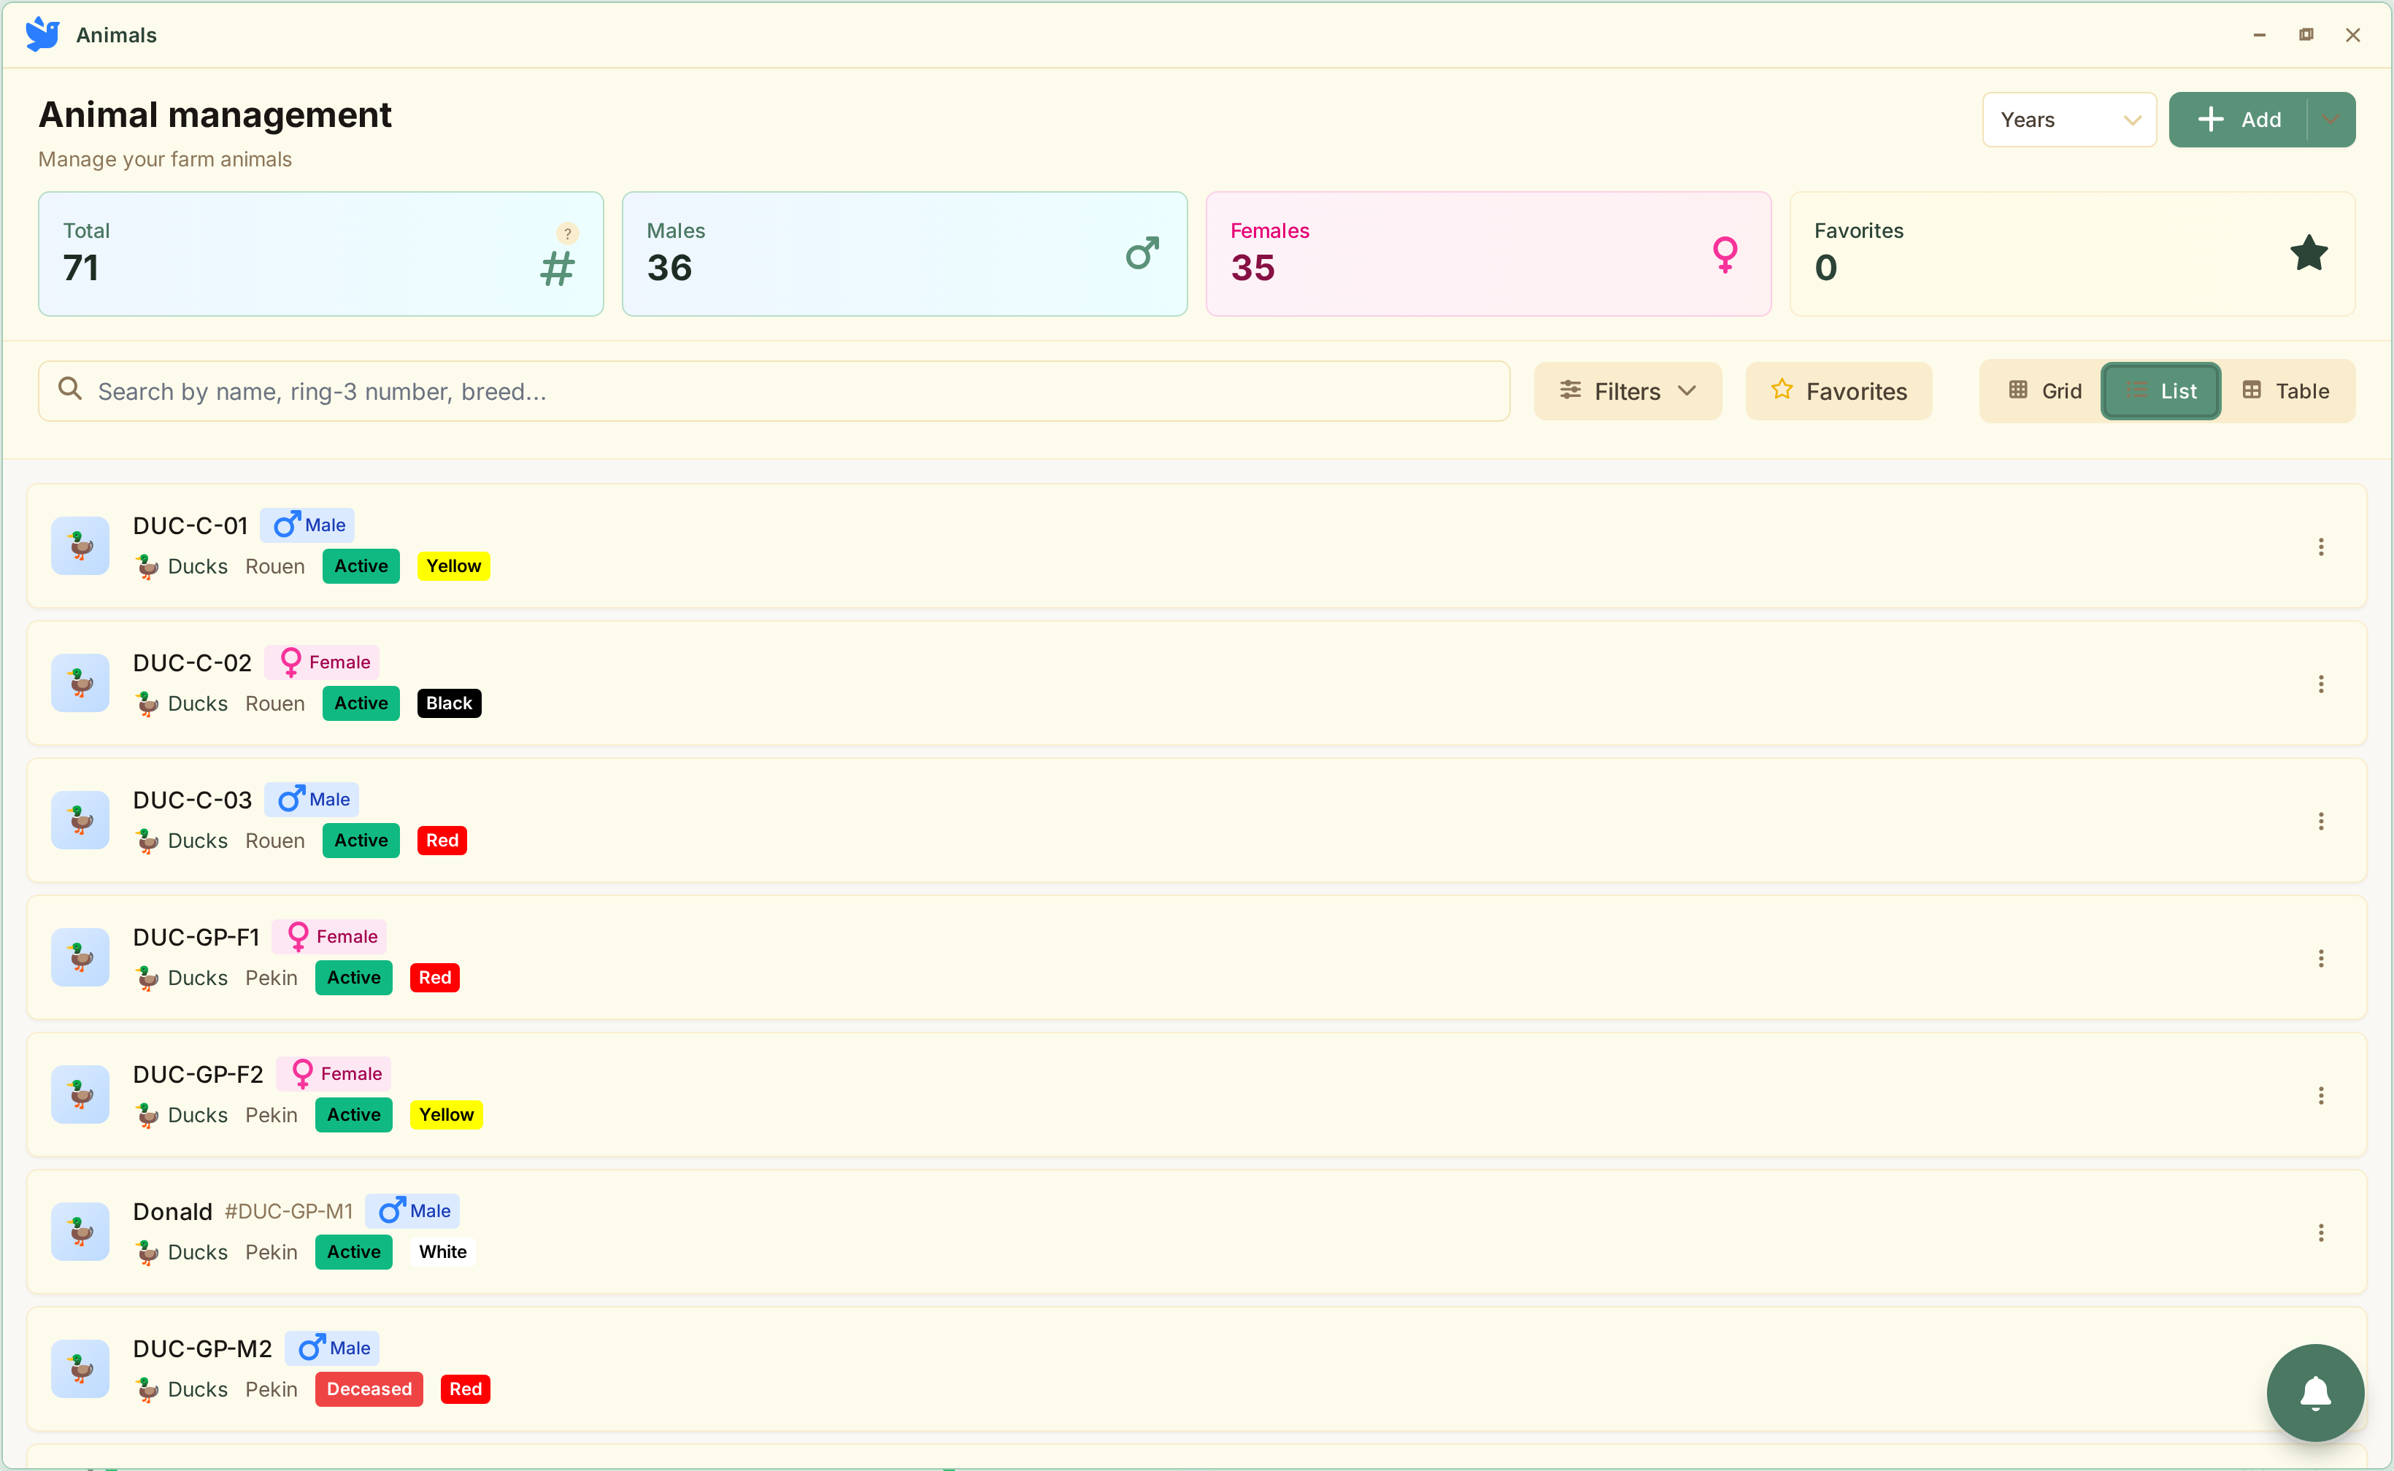This screenshot has height=1471, width=2394.
Task: Click the help question mark on the Total card
Action: [567, 233]
